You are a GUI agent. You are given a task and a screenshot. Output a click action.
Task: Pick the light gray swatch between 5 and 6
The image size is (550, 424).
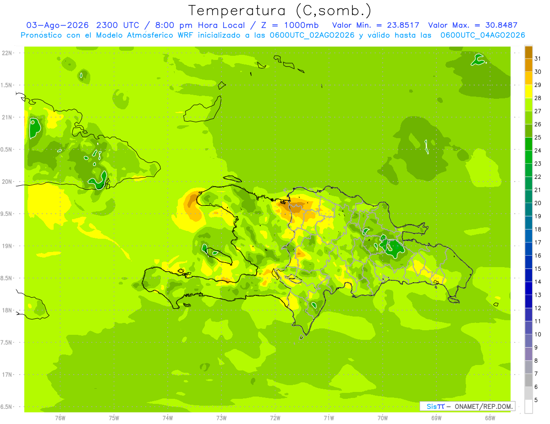528,393
